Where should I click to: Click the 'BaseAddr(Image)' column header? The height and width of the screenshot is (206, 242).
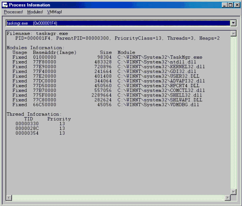point(55,53)
